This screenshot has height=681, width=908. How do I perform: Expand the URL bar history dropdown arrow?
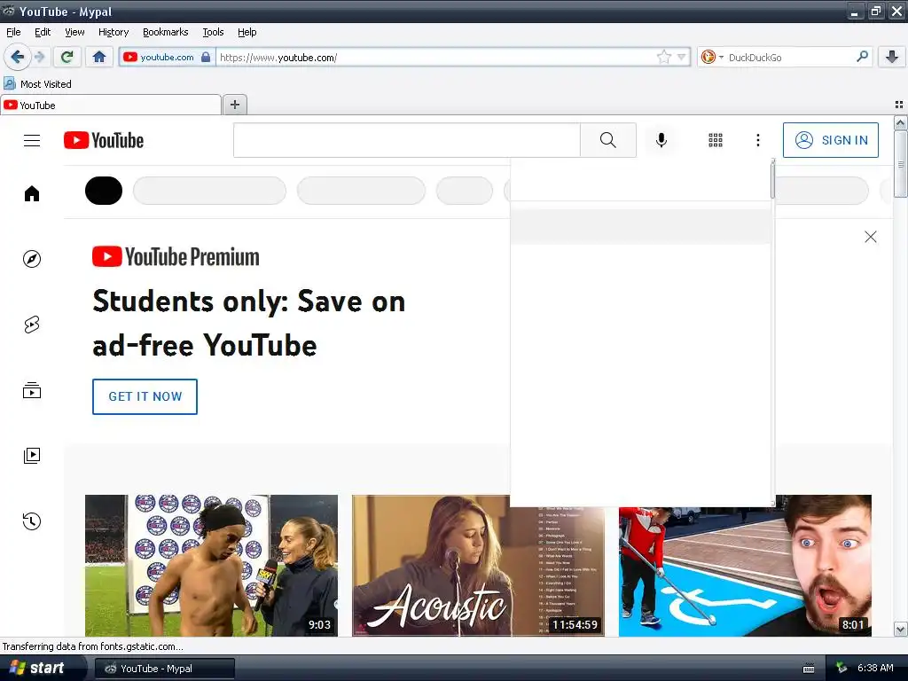(x=682, y=57)
